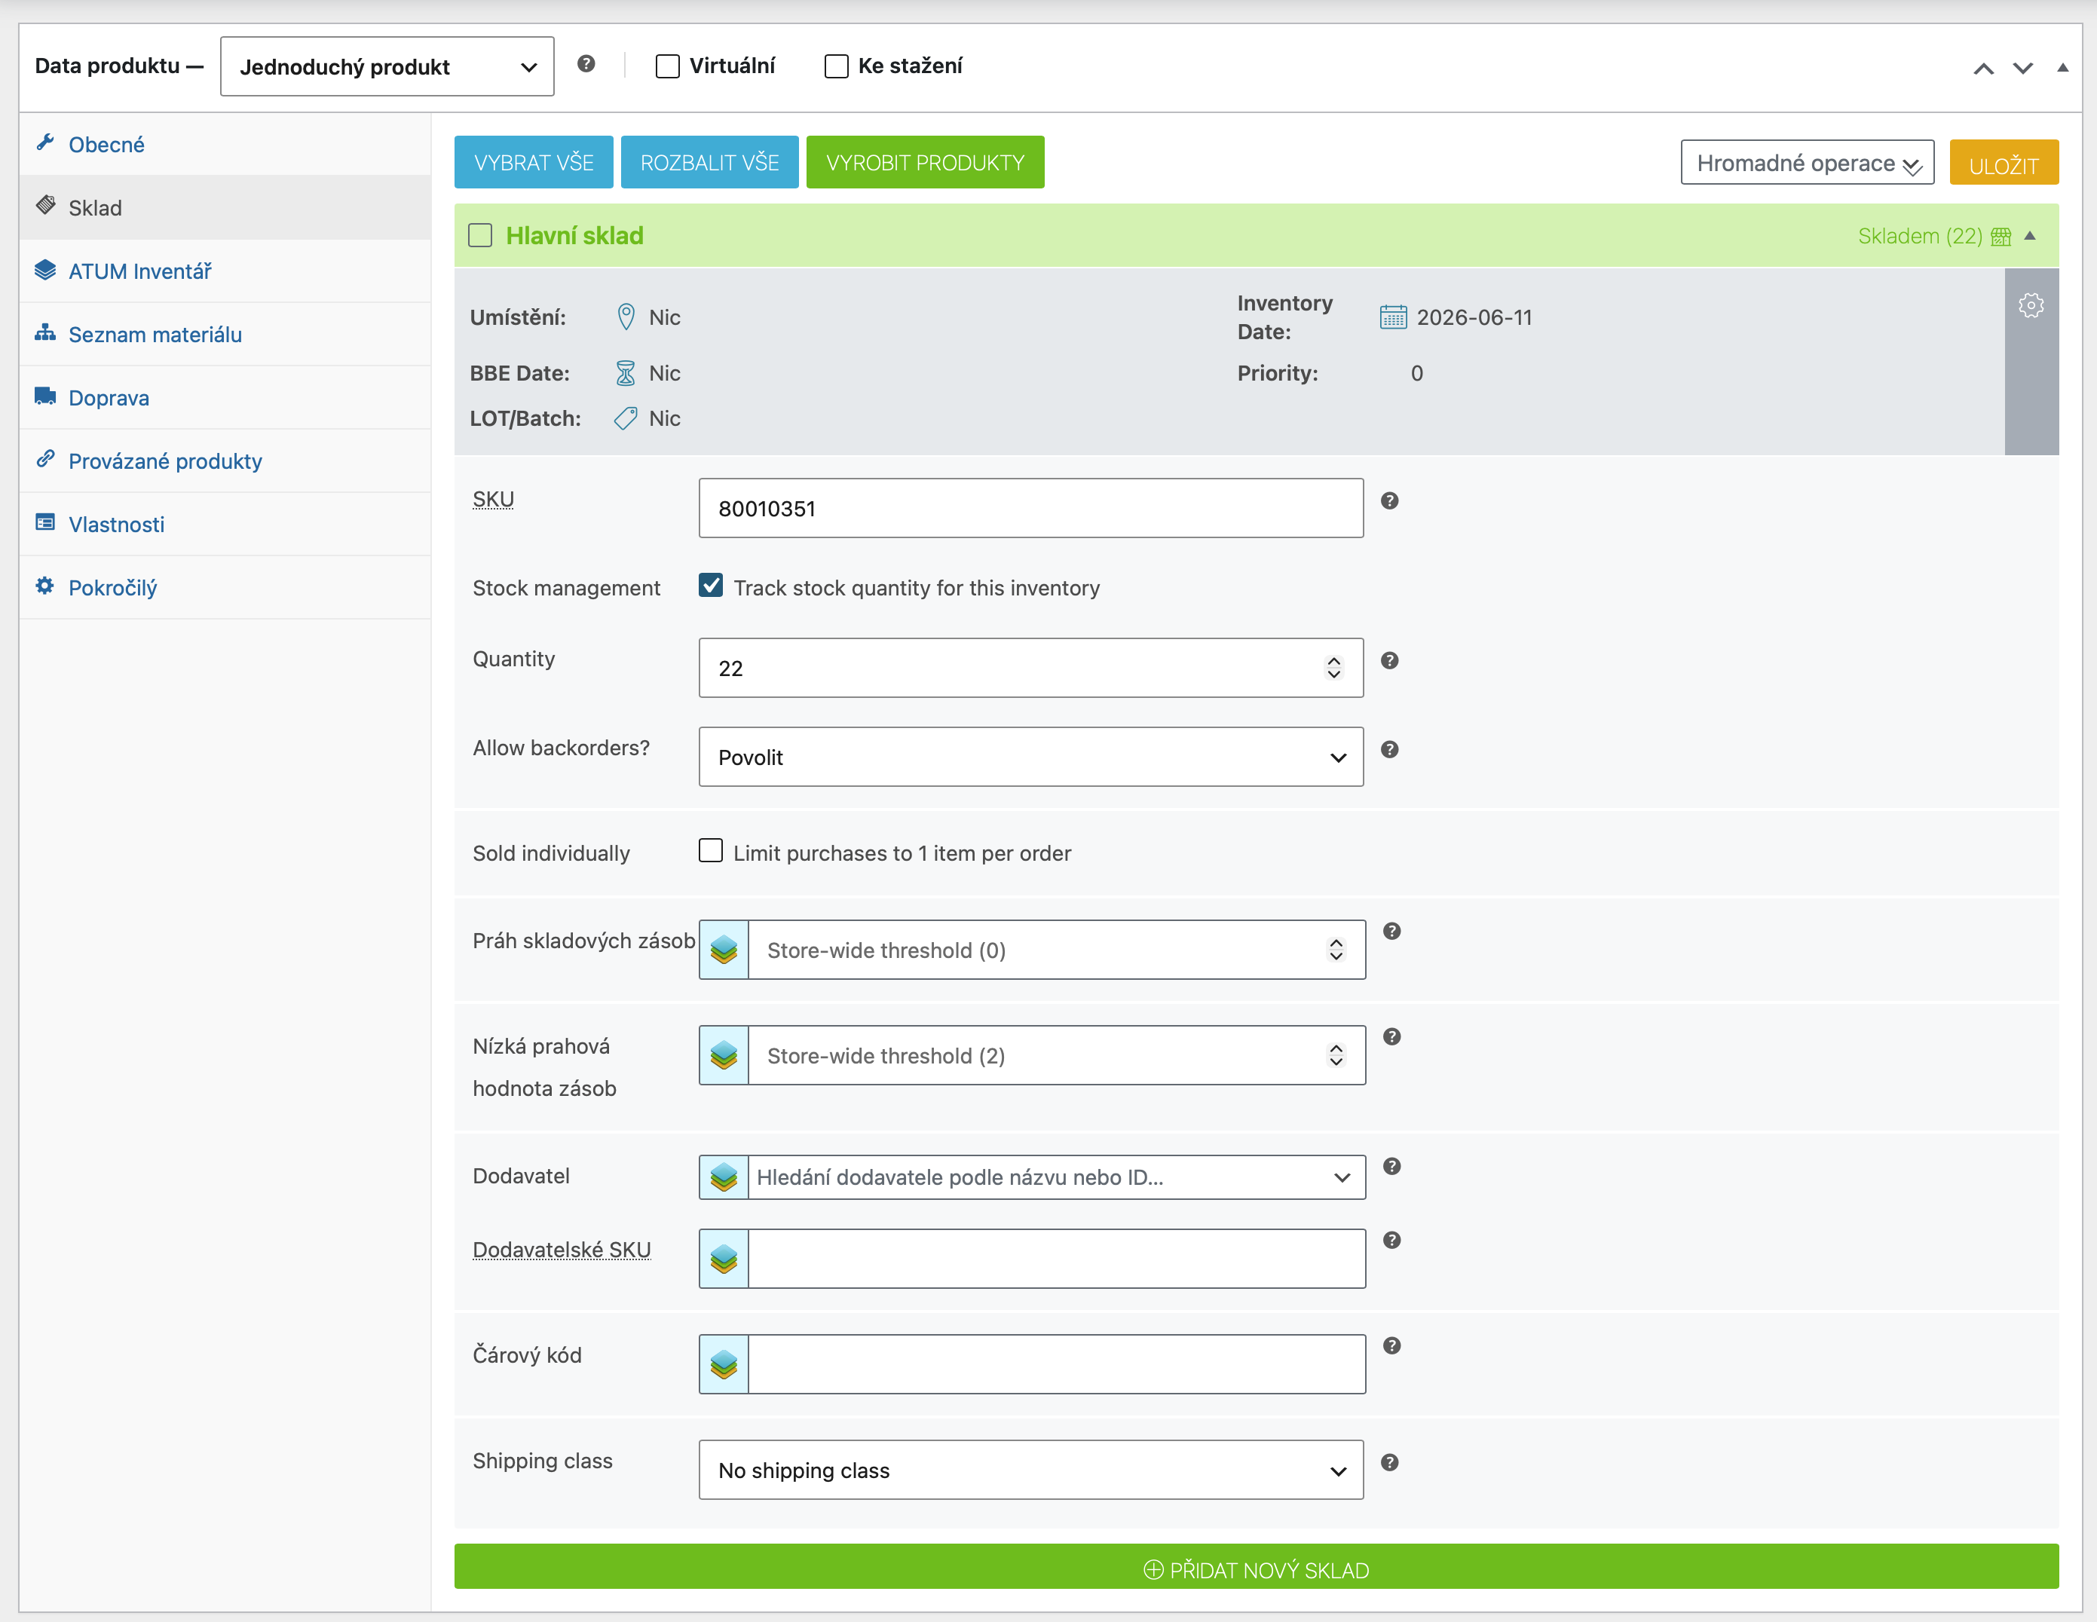Click the help icon next to Shipping class
The height and width of the screenshot is (1622, 2097).
click(1388, 1461)
